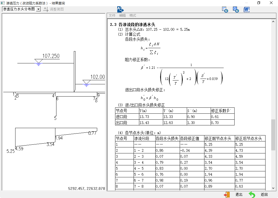Click the 阻力修正系数 label
Image resolution: width=278 pixels, height=198 pixels.
(x=137, y=60)
